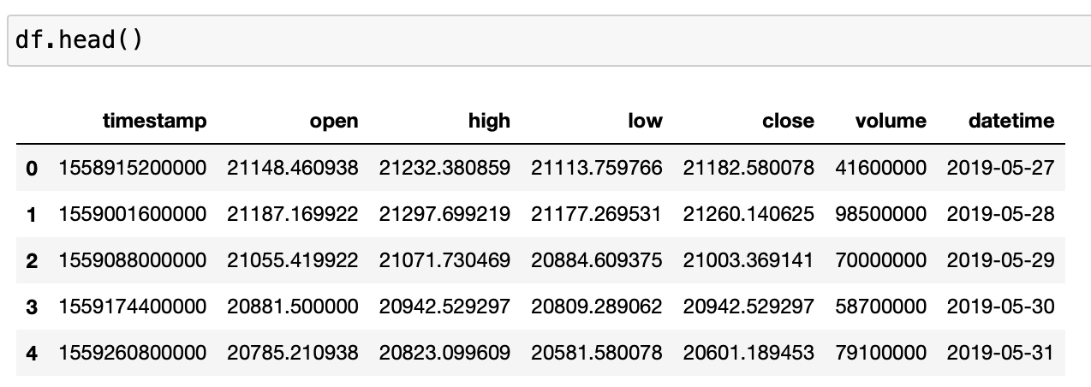This screenshot has width=1091, height=387.
Task: Click the open column header
Action: (x=334, y=121)
